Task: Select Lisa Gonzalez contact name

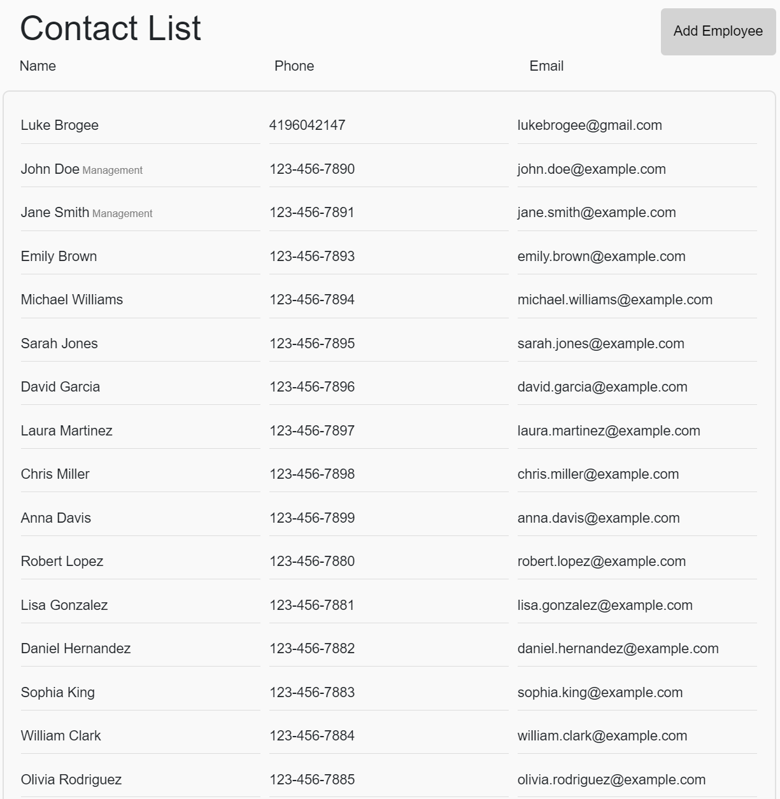Action: pos(64,605)
